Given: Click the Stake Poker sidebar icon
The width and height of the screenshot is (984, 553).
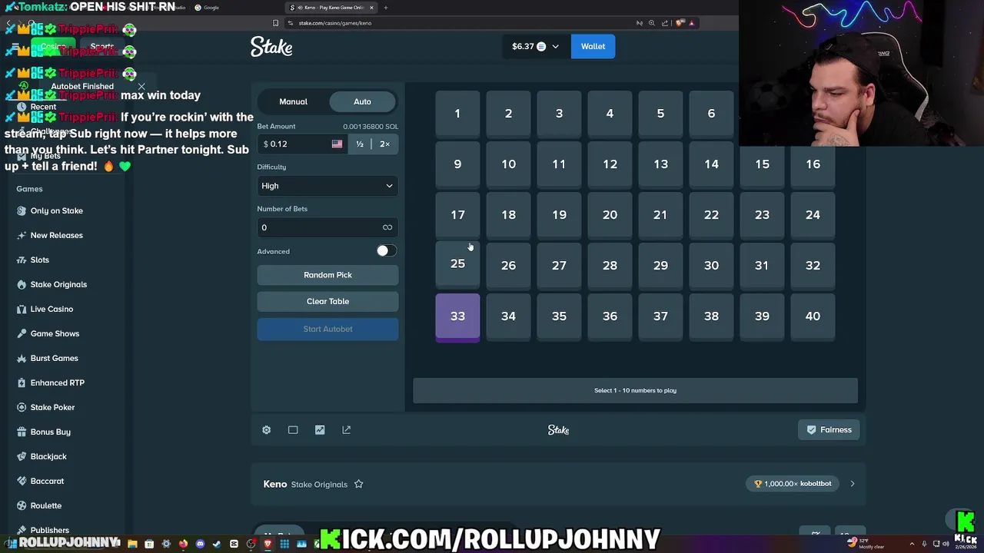Looking at the screenshot, I should tap(22, 407).
